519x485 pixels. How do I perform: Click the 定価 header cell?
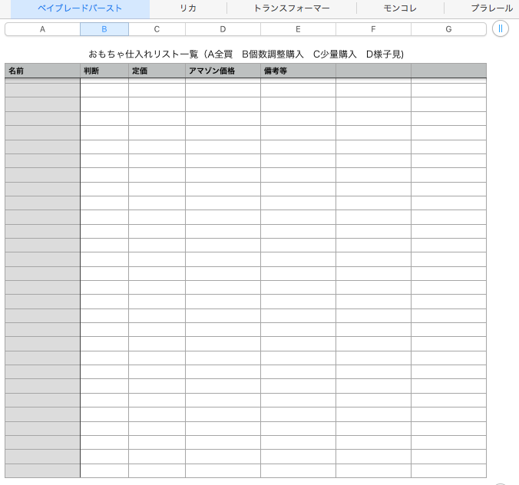[157, 71]
